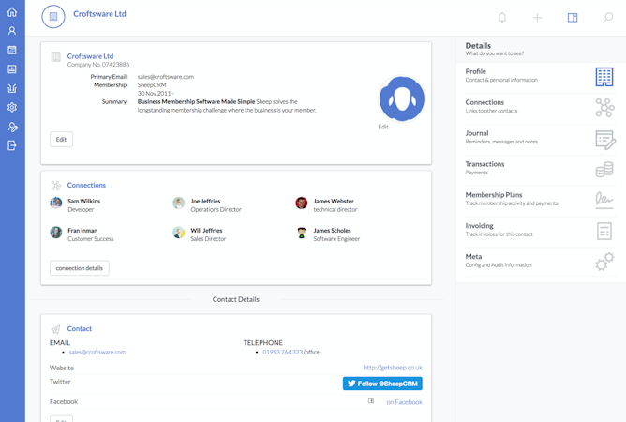The width and height of the screenshot is (626, 422).
Task: Select Transactions in Details panel
Action: (x=541, y=169)
